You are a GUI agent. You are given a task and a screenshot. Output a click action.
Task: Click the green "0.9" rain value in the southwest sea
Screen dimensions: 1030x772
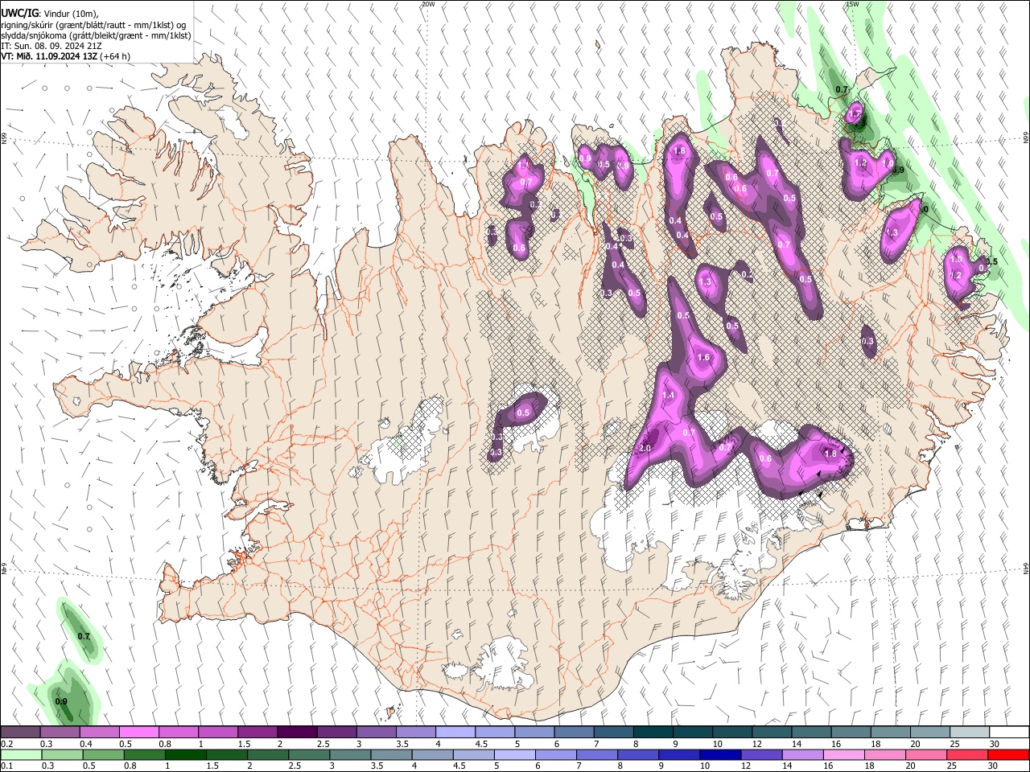(61, 702)
